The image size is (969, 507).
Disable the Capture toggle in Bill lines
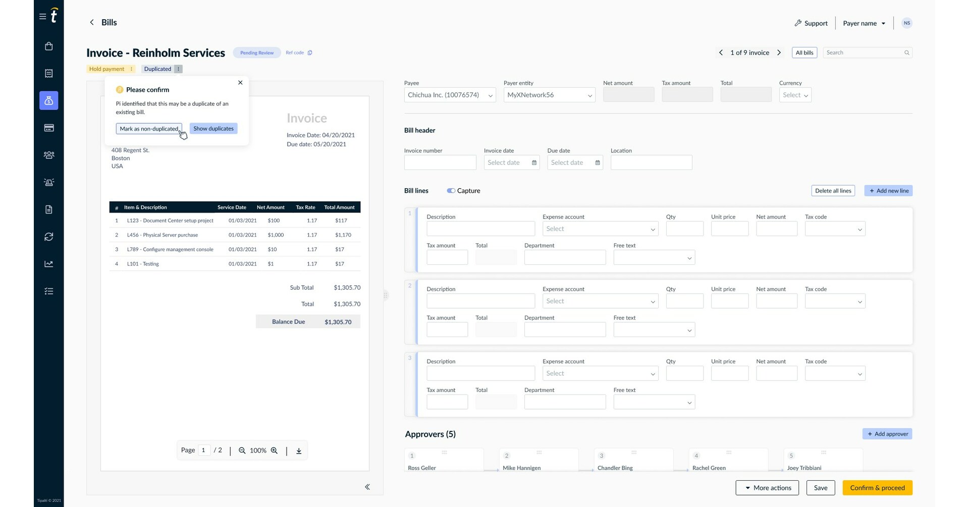[x=451, y=191]
